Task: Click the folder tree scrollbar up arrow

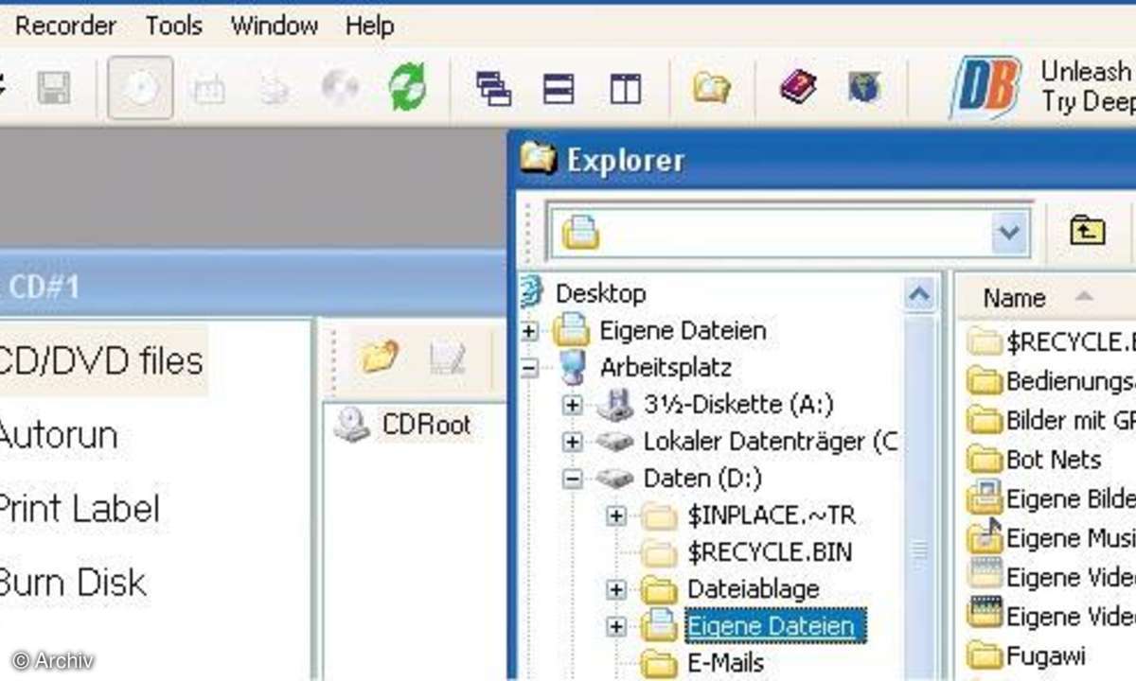Action: pyautogui.click(x=918, y=295)
